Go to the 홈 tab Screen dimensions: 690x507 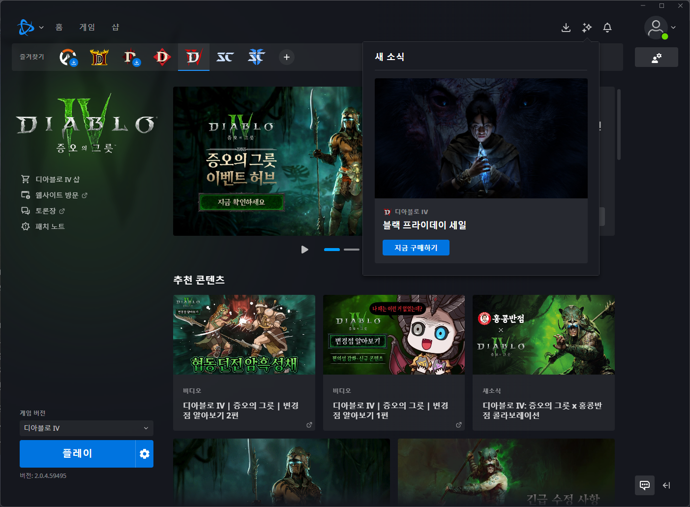pos(59,27)
